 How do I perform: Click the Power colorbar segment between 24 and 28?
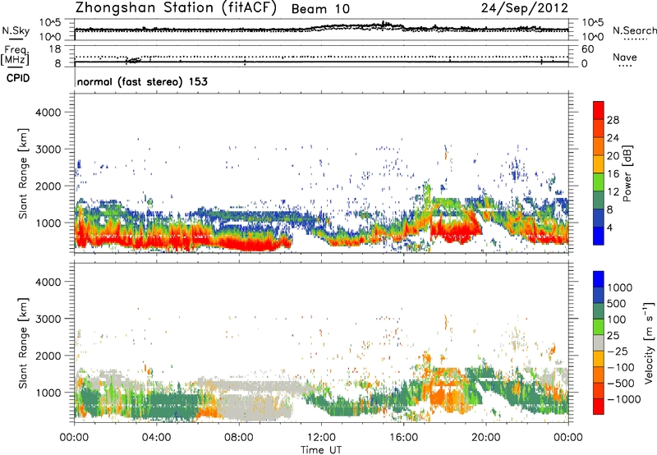[x=599, y=129]
